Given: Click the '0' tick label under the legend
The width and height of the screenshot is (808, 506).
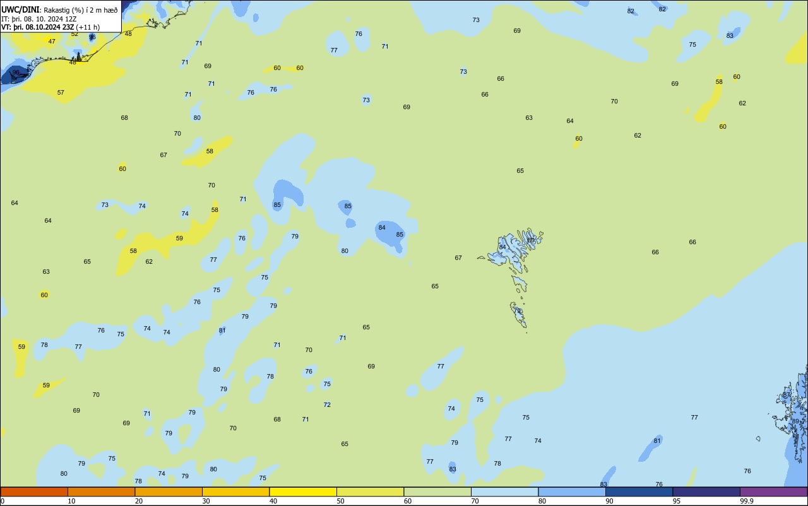Looking at the screenshot, I should (3, 501).
